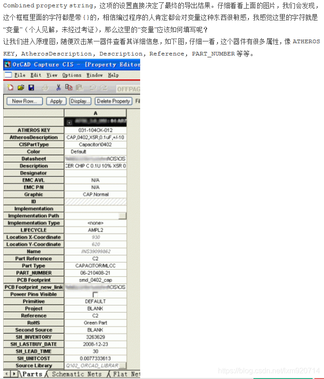Image resolution: width=324 pixels, height=379 pixels.
Task: Open the View menu
Action: (52, 75)
